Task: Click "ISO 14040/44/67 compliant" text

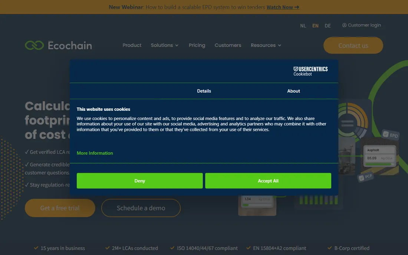Action: pyautogui.click(x=207, y=248)
